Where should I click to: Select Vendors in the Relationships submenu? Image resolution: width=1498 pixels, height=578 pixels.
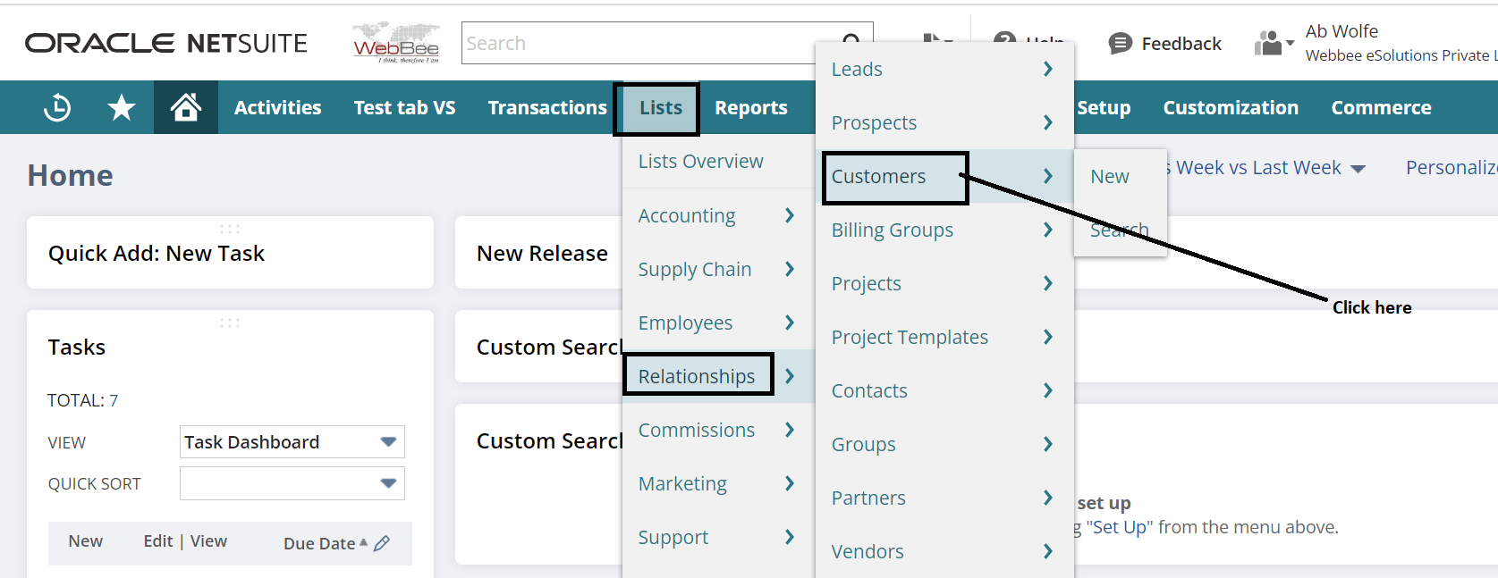pos(867,552)
